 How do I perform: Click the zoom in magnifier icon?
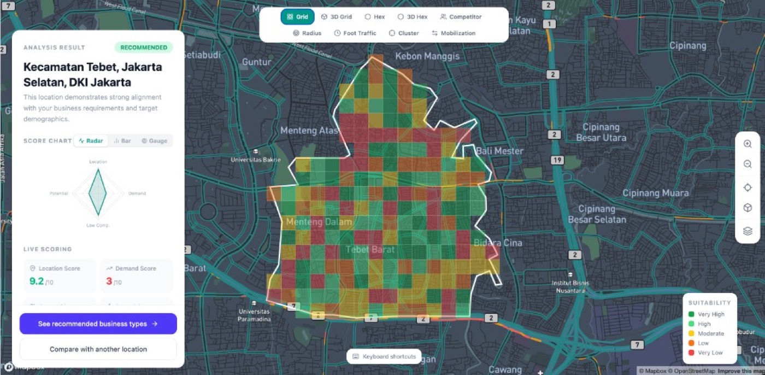pyautogui.click(x=748, y=144)
